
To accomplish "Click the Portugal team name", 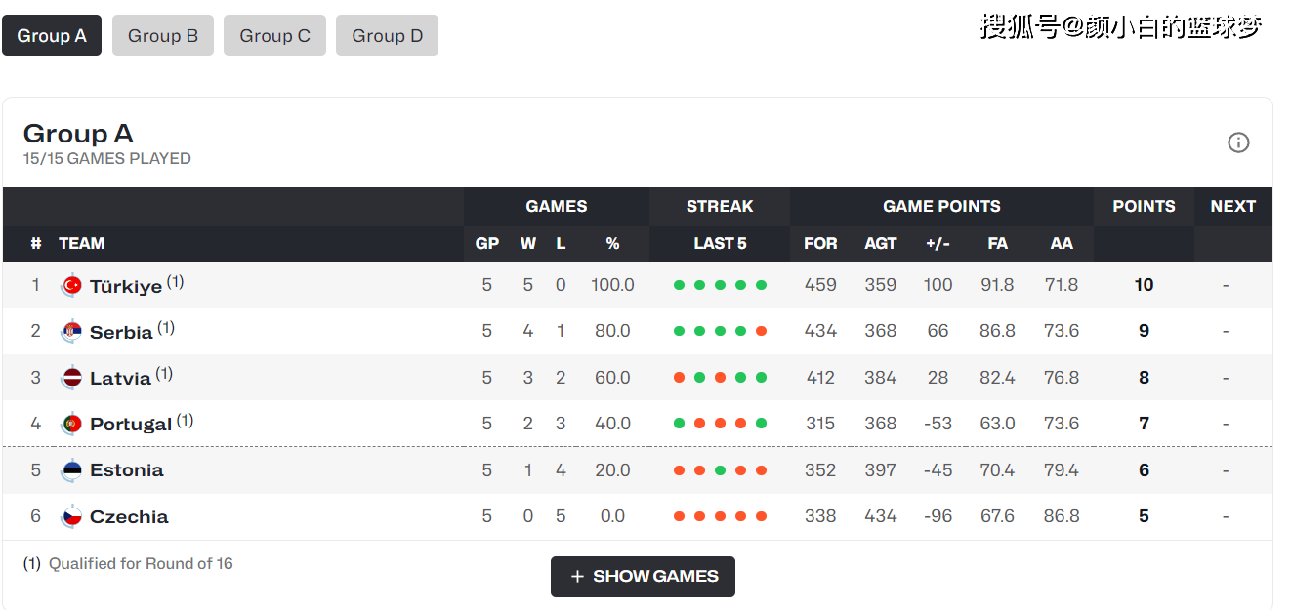I will [x=131, y=425].
